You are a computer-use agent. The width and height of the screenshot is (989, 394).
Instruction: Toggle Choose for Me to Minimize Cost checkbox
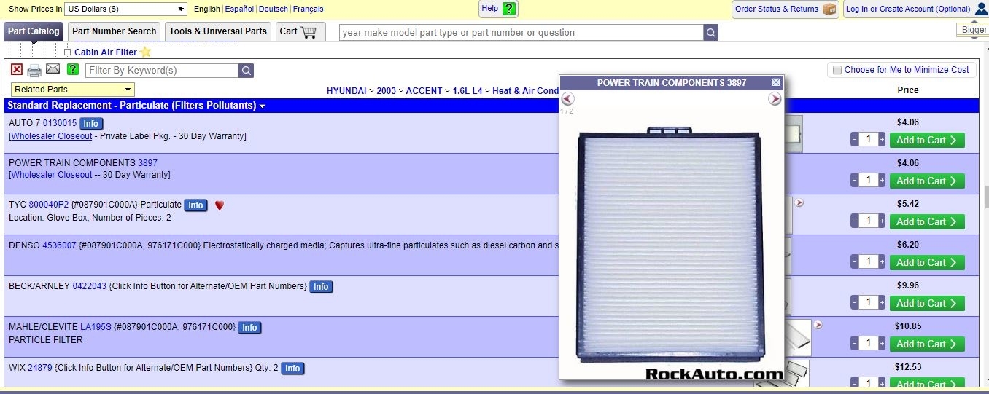pos(837,70)
